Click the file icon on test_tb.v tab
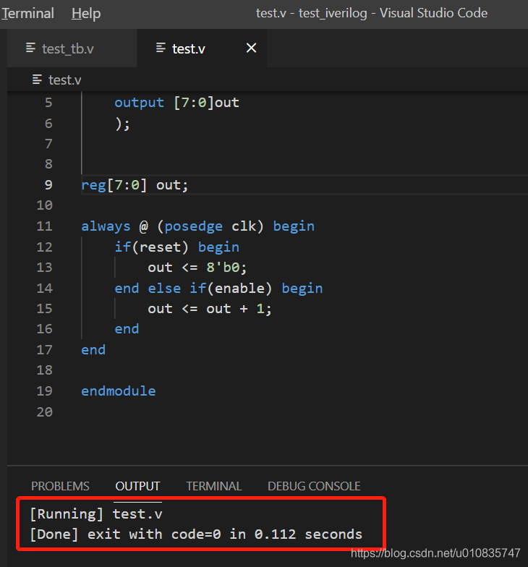Viewport: 528px width, 567px height. coord(30,48)
